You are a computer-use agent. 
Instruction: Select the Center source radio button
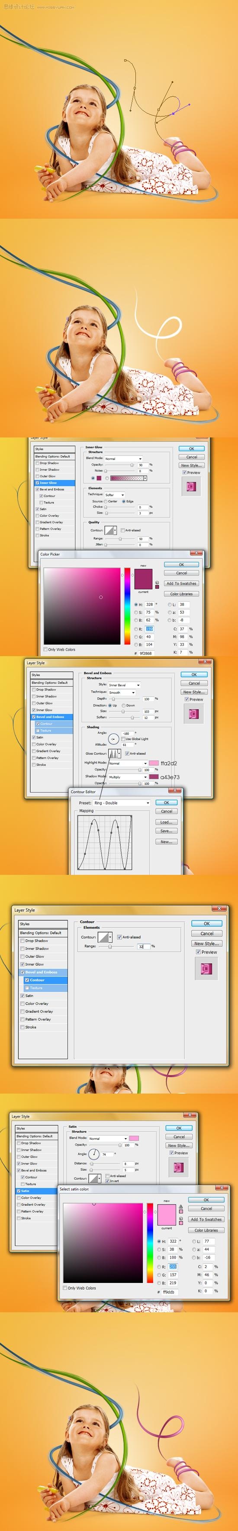106,501
